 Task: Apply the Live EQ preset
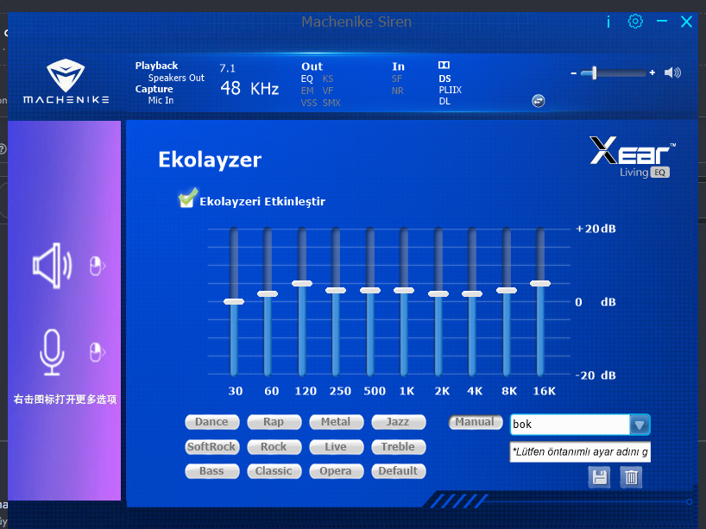336,447
